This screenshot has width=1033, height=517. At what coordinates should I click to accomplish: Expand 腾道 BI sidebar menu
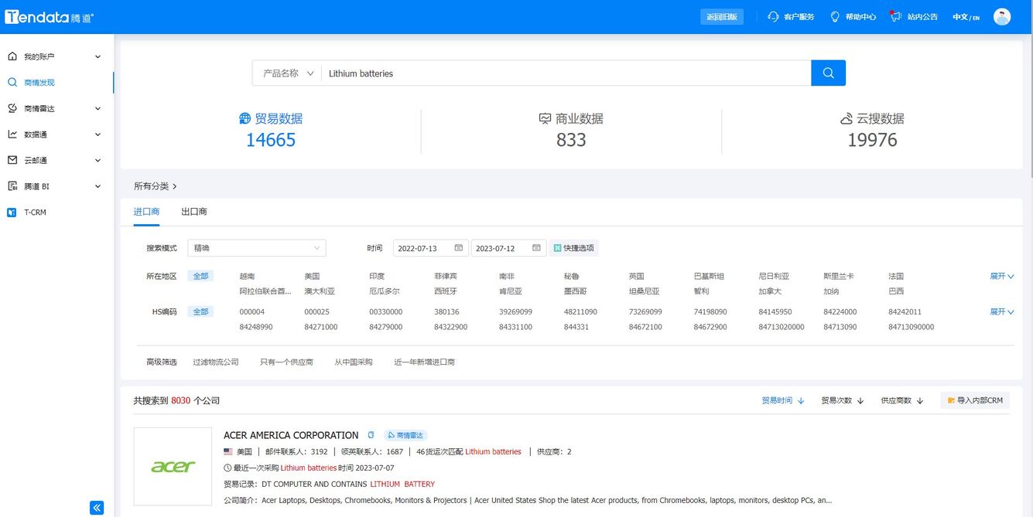(97, 186)
